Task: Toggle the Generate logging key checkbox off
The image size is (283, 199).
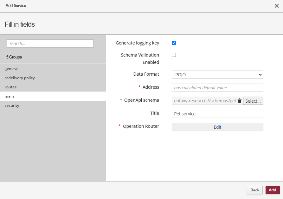Action: pos(174,43)
